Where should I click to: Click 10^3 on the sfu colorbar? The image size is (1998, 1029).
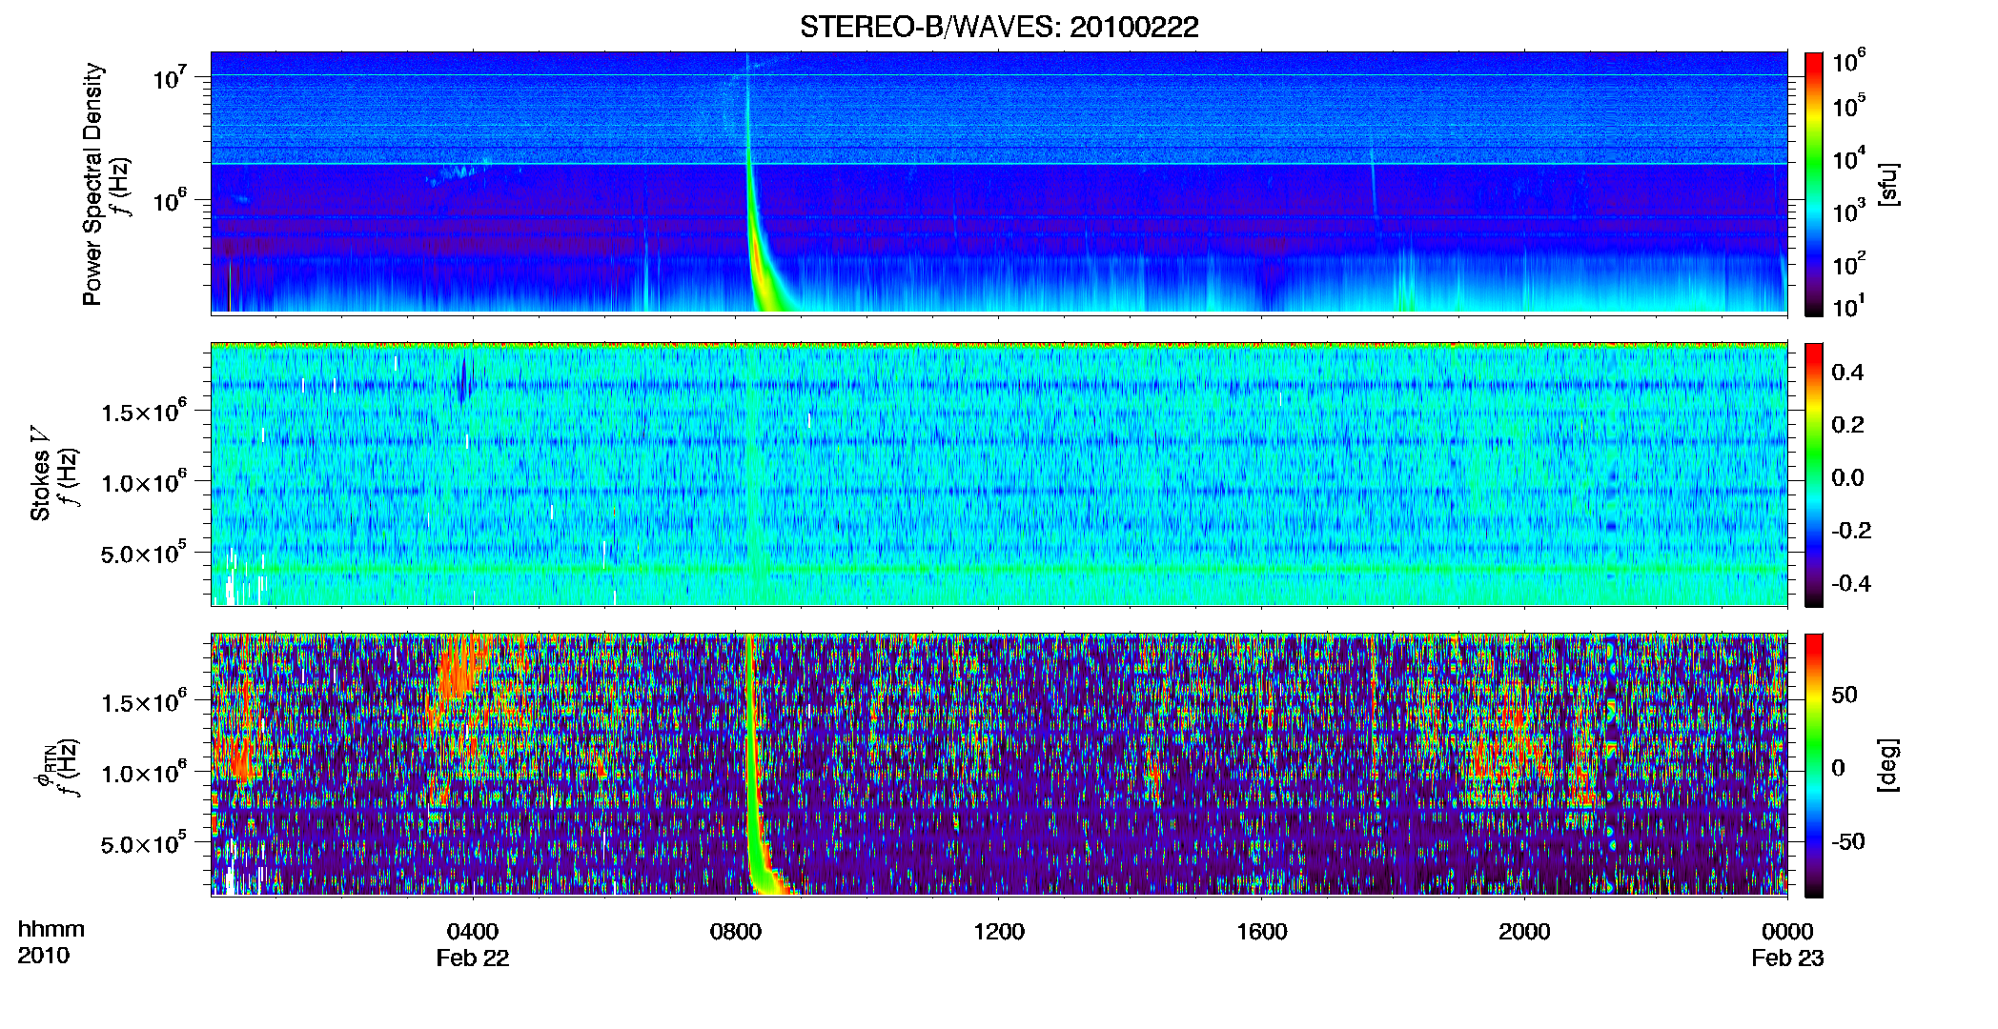click(x=1849, y=212)
